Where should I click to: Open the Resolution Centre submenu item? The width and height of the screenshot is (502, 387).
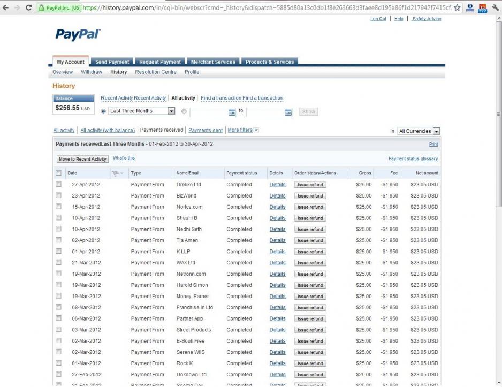(x=156, y=72)
